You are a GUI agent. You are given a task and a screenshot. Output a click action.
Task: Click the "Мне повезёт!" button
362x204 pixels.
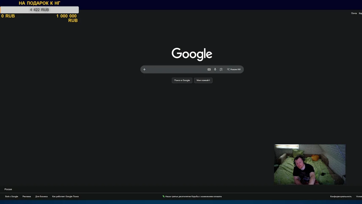pyautogui.click(x=203, y=80)
